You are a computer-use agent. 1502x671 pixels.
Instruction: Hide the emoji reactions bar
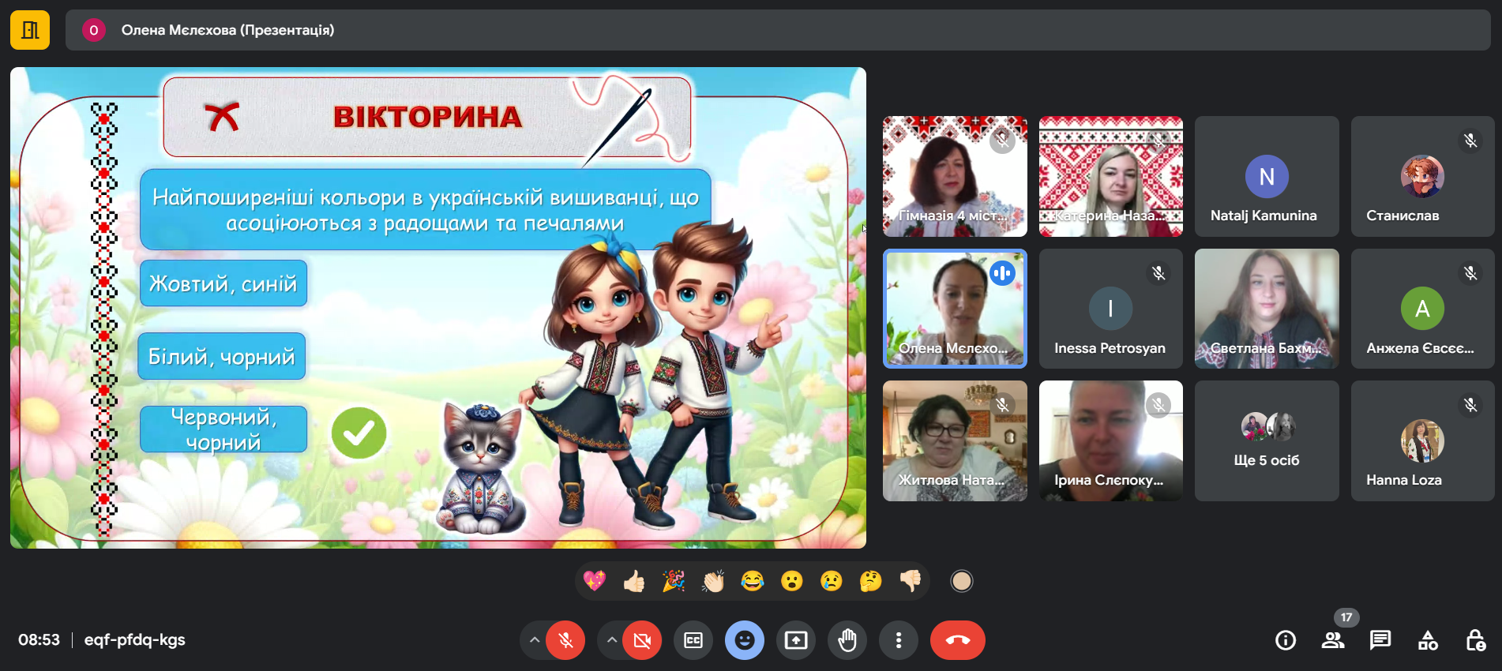pos(745,640)
